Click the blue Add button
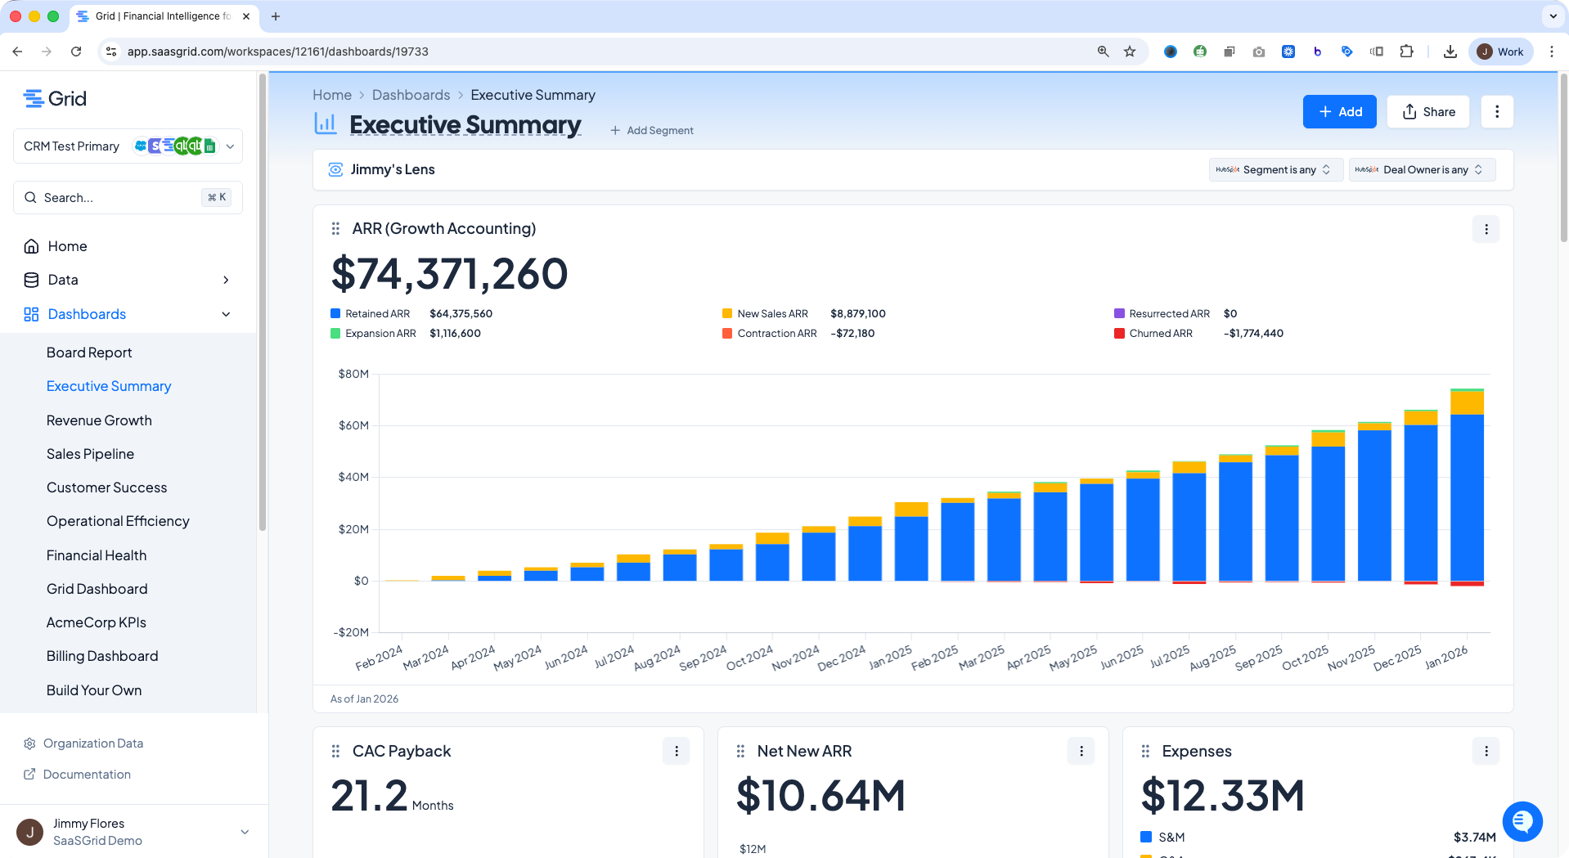 [1339, 112]
